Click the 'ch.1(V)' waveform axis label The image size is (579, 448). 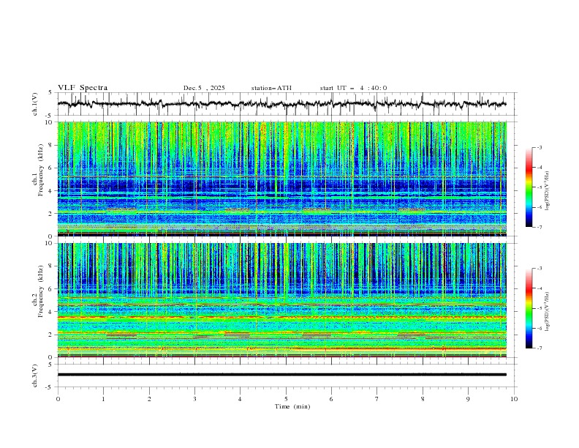[x=35, y=104]
